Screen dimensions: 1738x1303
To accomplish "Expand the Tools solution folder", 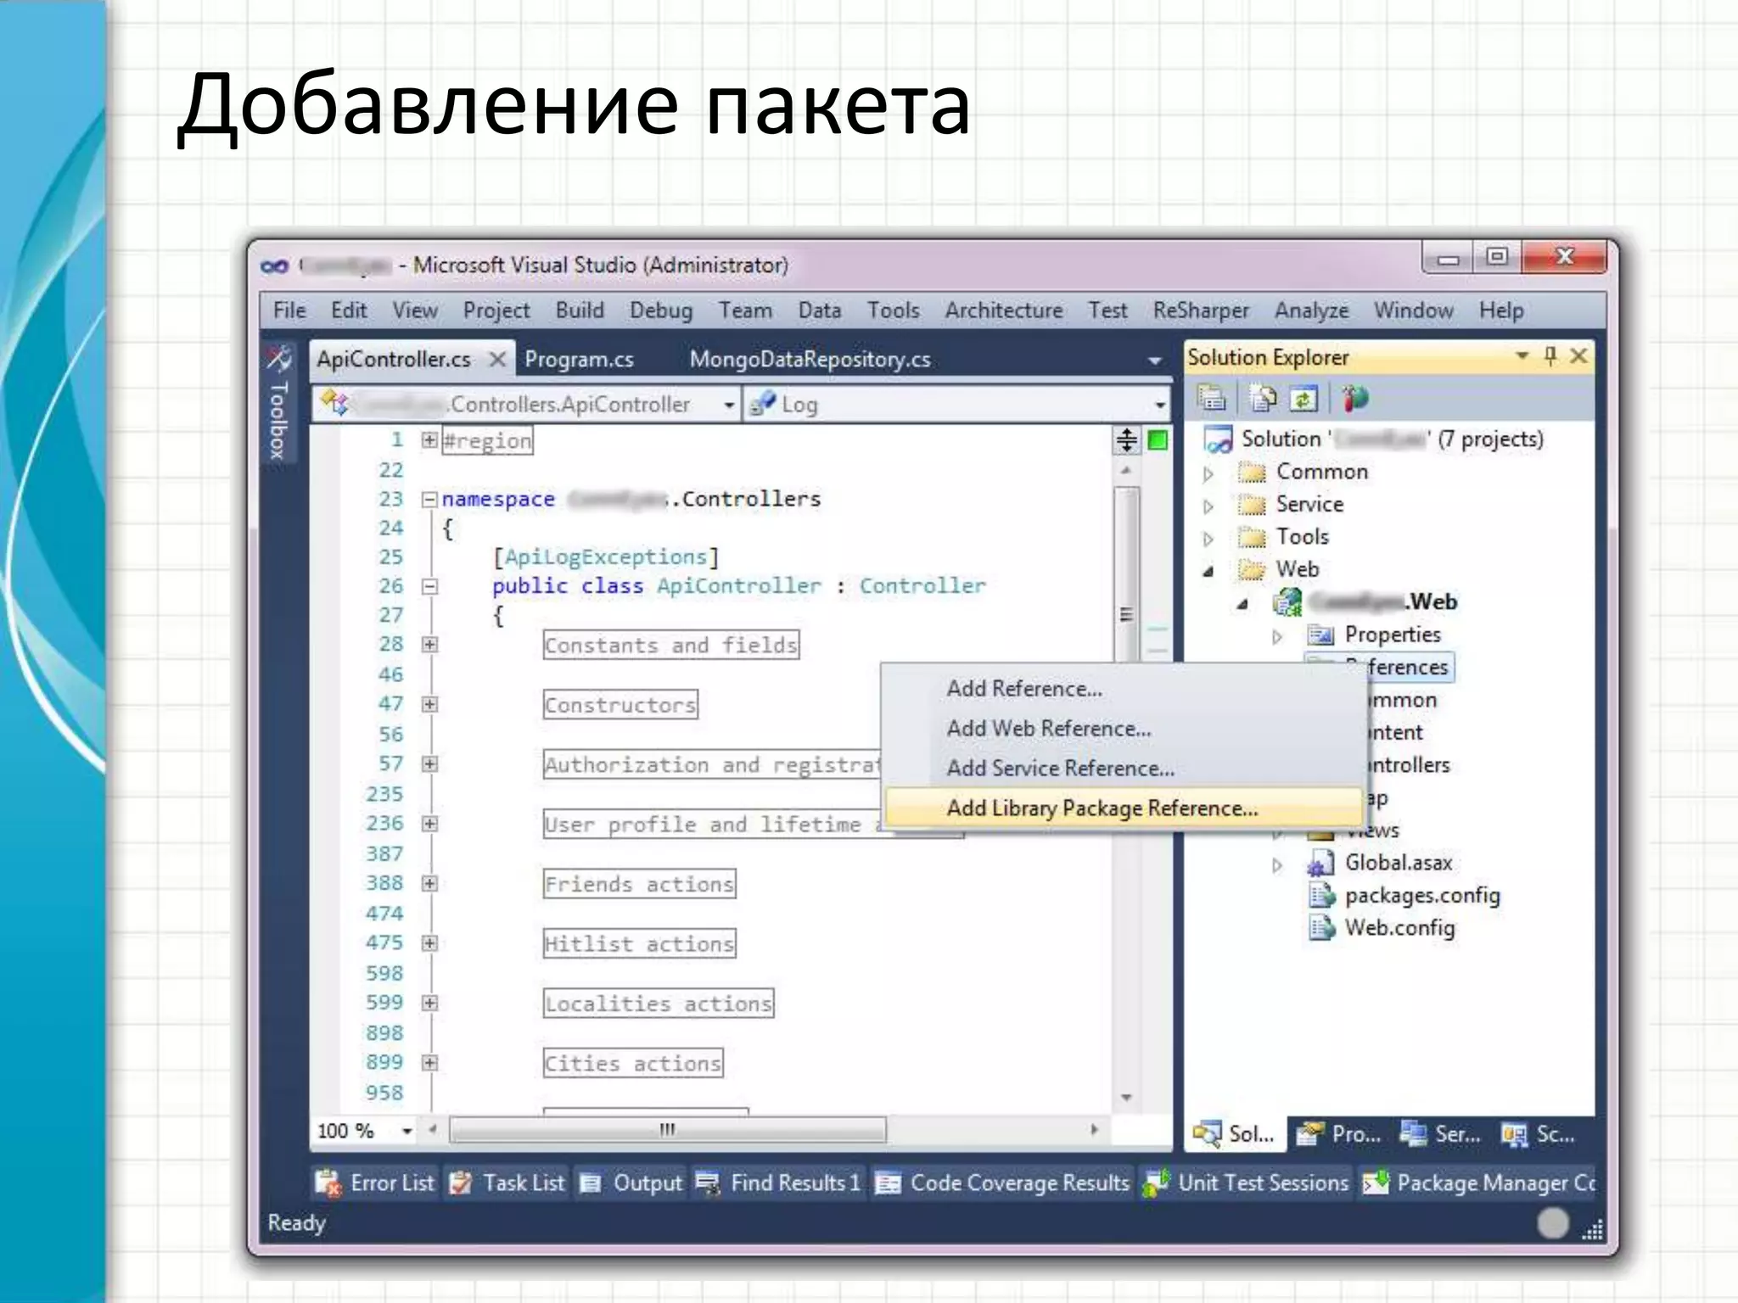I will point(1208,539).
